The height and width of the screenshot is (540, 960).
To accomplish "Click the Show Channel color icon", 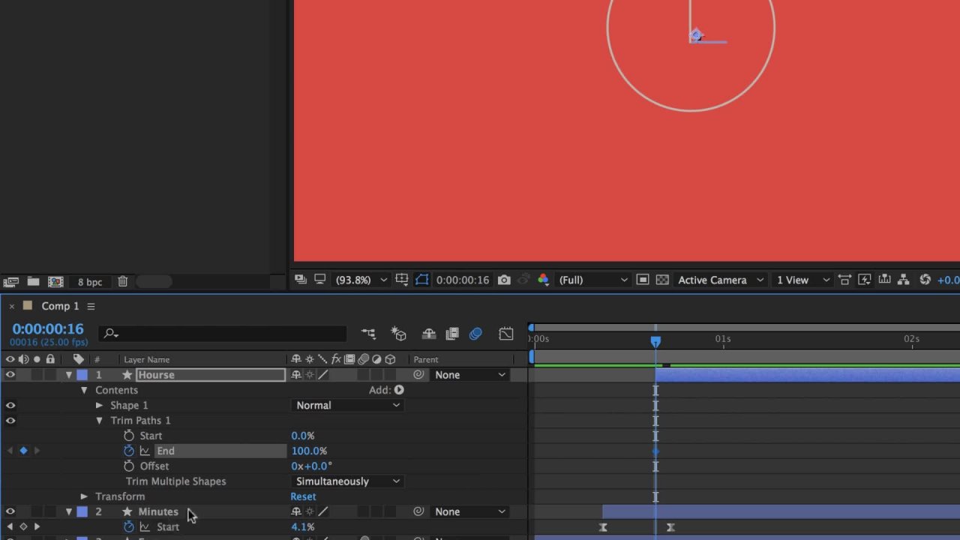I will [543, 280].
